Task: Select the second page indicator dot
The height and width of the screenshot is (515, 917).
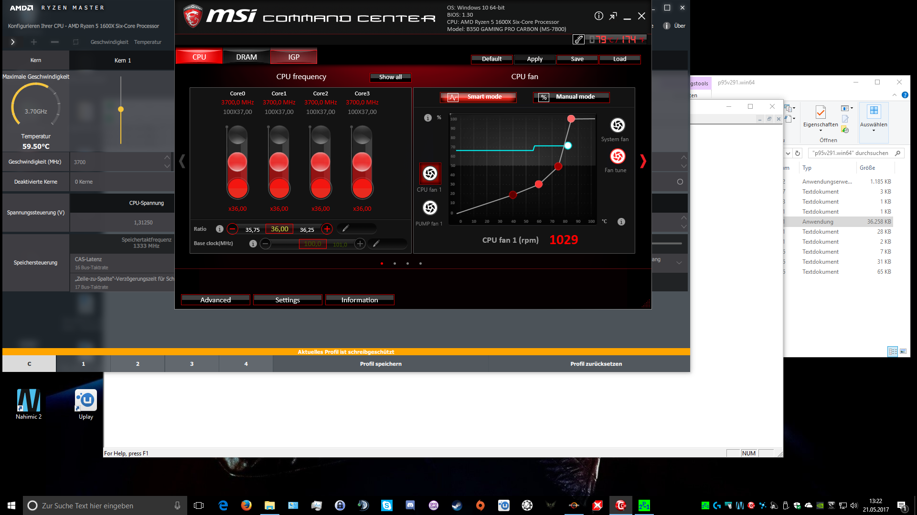Action: (395, 263)
